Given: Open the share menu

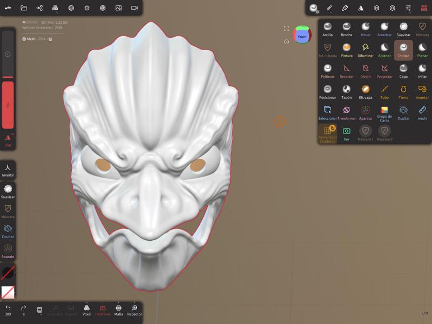Looking at the screenshot, I should pyautogui.click(x=39, y=8).
